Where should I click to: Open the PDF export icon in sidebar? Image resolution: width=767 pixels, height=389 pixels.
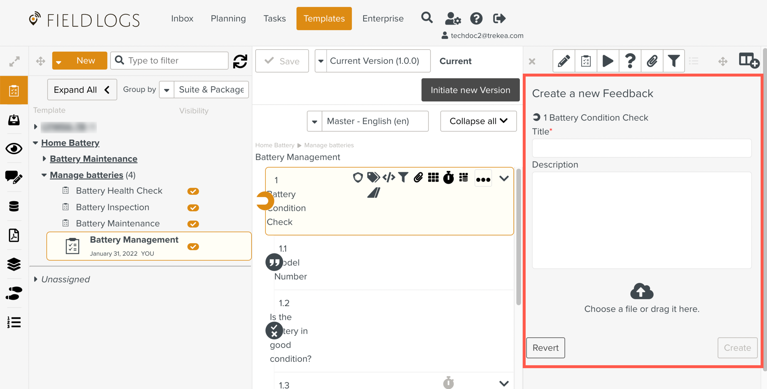pyautogui.click(x=14, y=235)
